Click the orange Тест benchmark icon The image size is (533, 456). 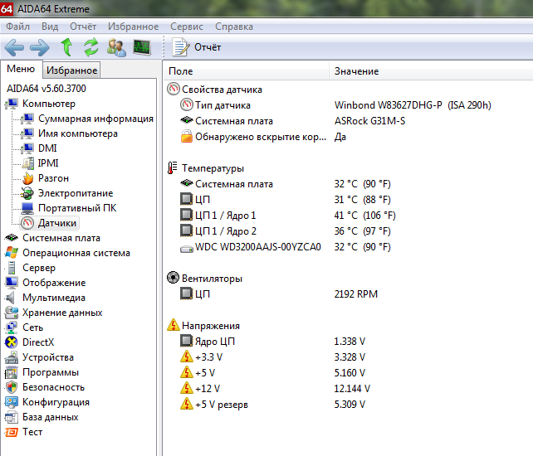(12, 432)
